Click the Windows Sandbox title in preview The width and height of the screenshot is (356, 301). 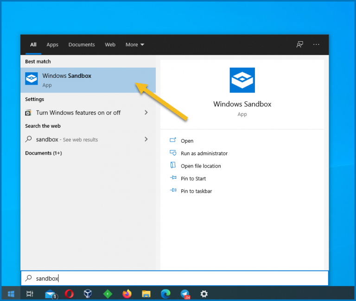click(x=242, y=104)
